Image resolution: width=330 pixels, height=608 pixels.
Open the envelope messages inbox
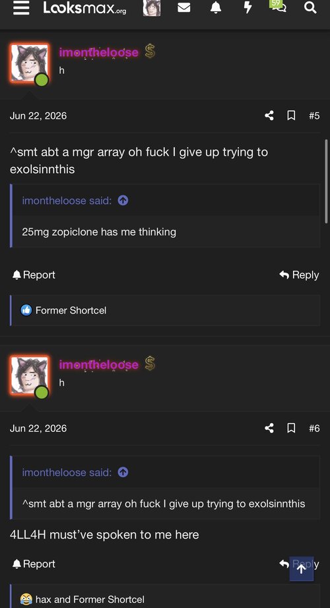pyautogui.click(x=183, y=7)
